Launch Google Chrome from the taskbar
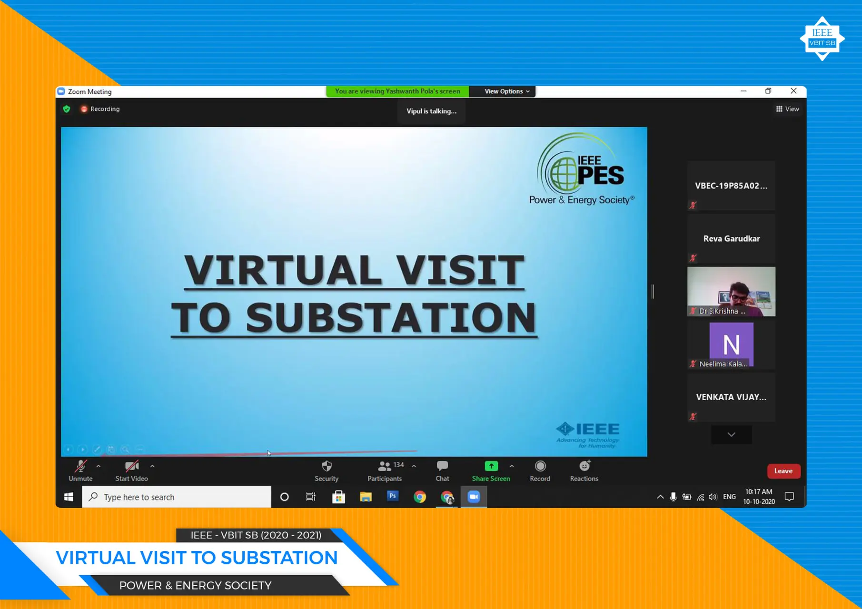The width and height of the screenshot is (862, 609). pyautogui.click(x=419, y=497)
